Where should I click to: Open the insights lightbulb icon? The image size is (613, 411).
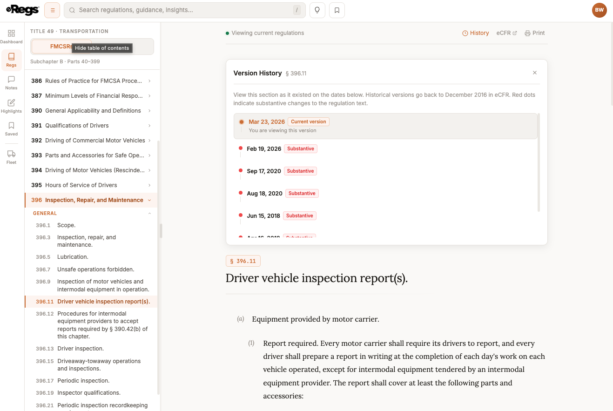pyautogui.click(x=317, y=10)
